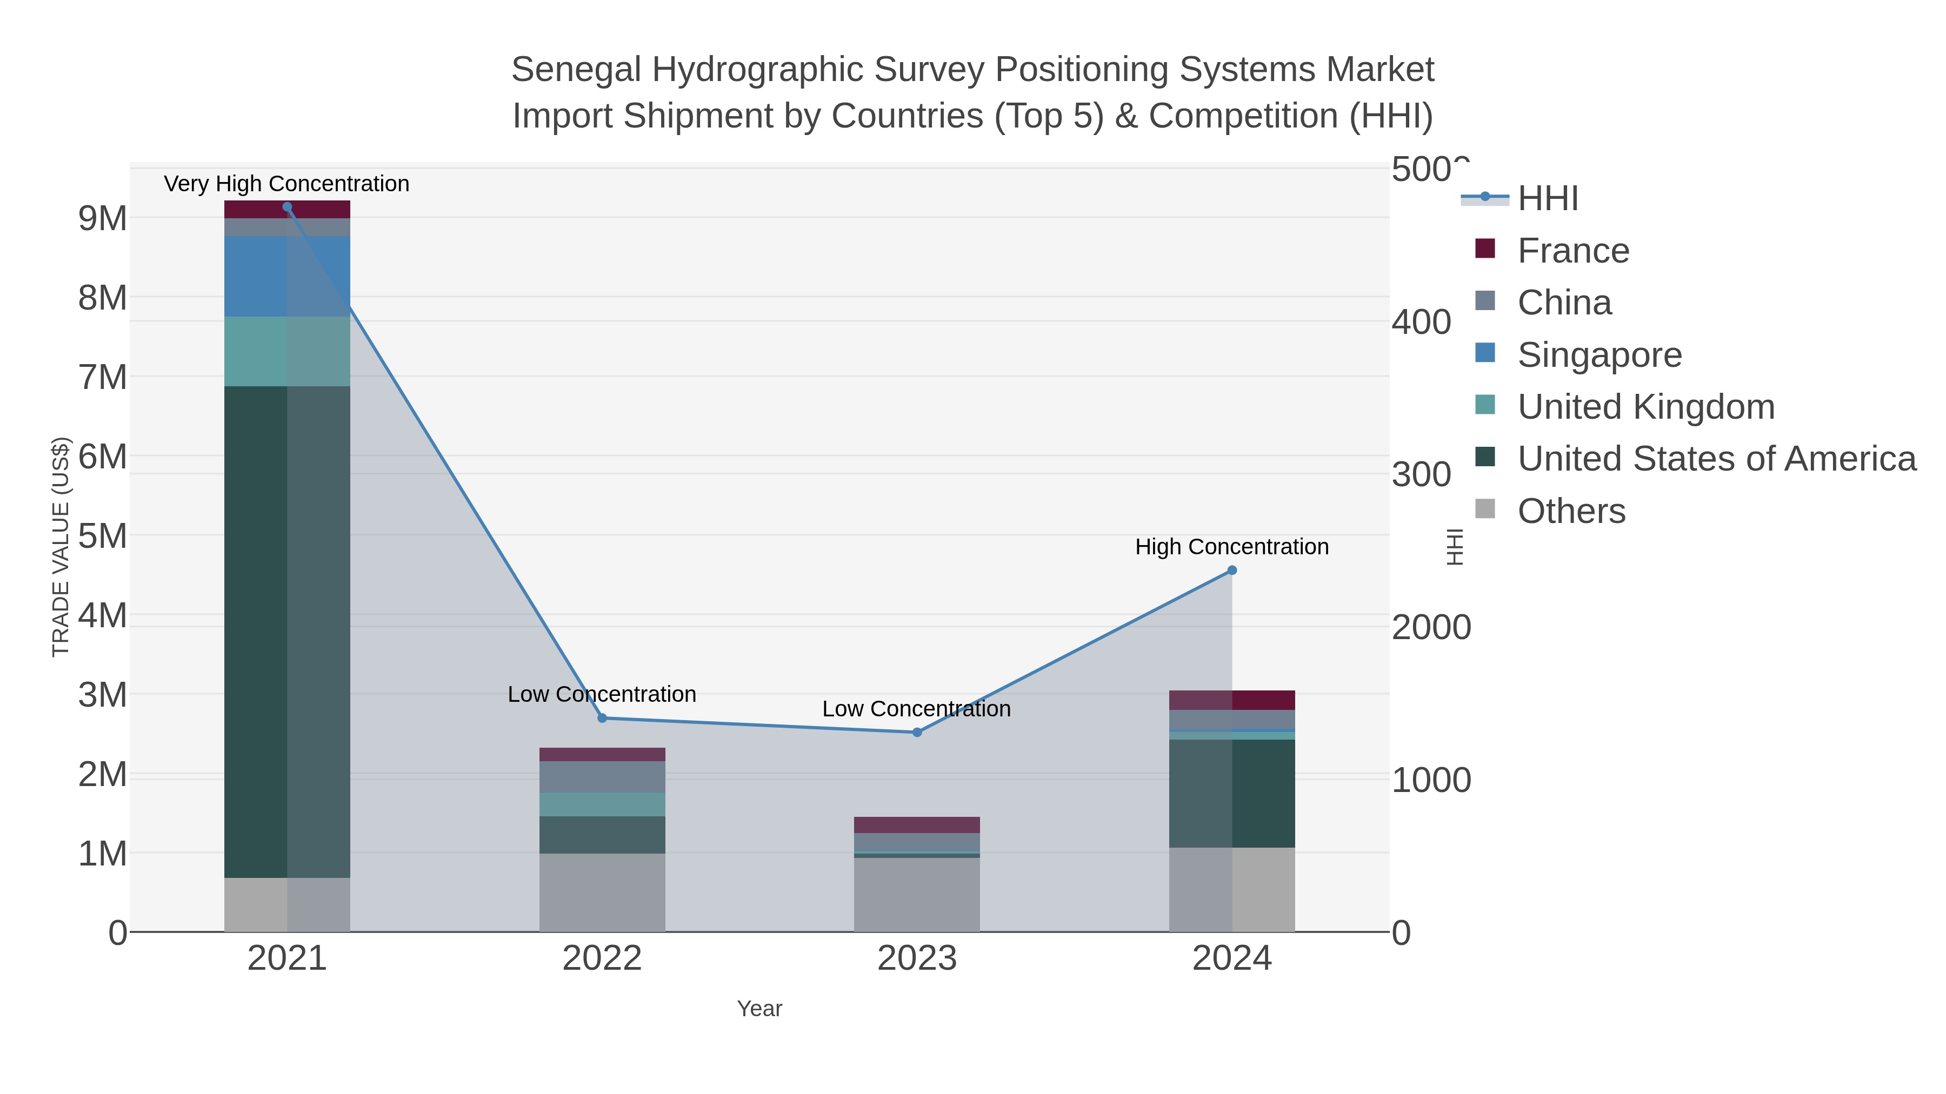The height and width of the screenshot is (1094, 1946).
Task: Click the 'Low Concentration' label above 2023
Action: [916, 709]
